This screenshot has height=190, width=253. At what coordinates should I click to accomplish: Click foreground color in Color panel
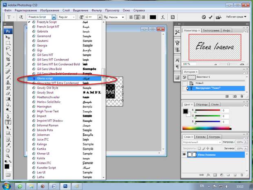pos(185,111)
